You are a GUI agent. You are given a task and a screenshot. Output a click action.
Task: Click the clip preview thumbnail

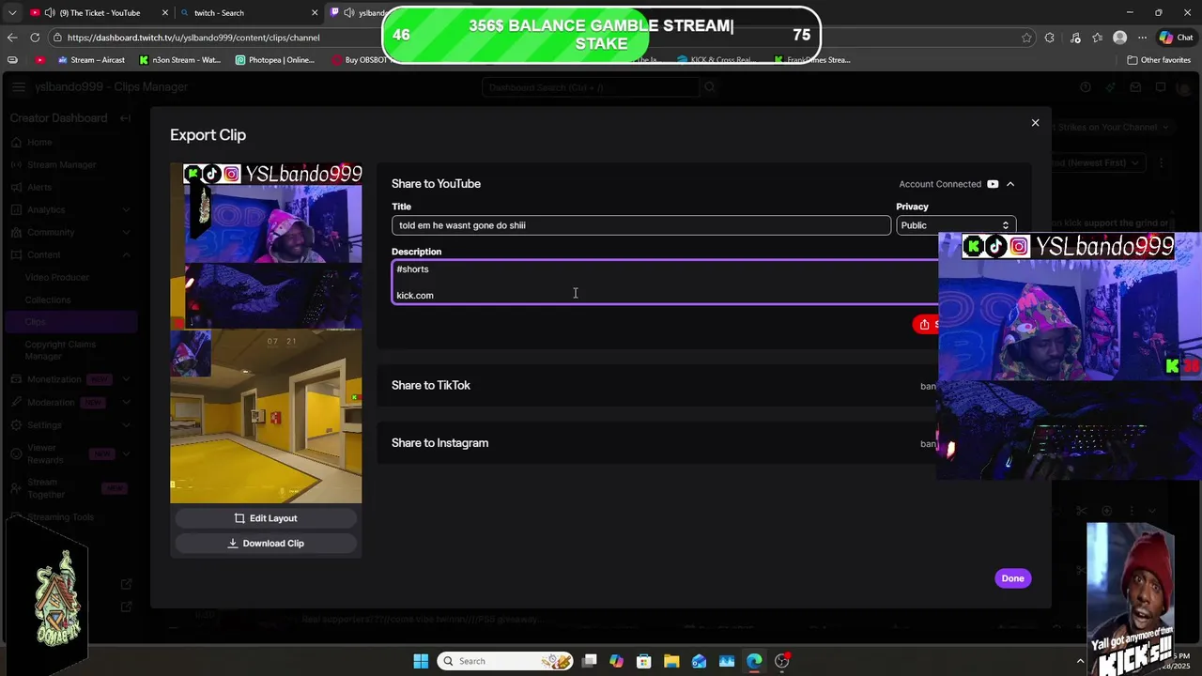click(266, 333)
